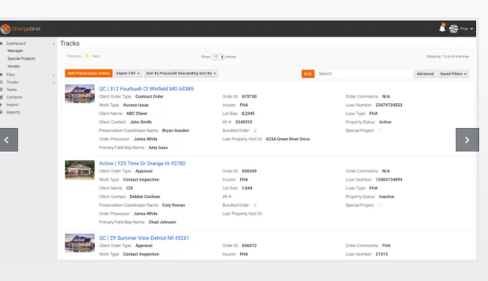Click pagination page number 1
Image resolution: width=488 pixels, height=281 pixels.
[87, 56]
